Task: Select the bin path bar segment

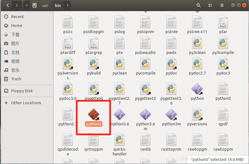Action: pyautogui.click(x=58, y=6)
